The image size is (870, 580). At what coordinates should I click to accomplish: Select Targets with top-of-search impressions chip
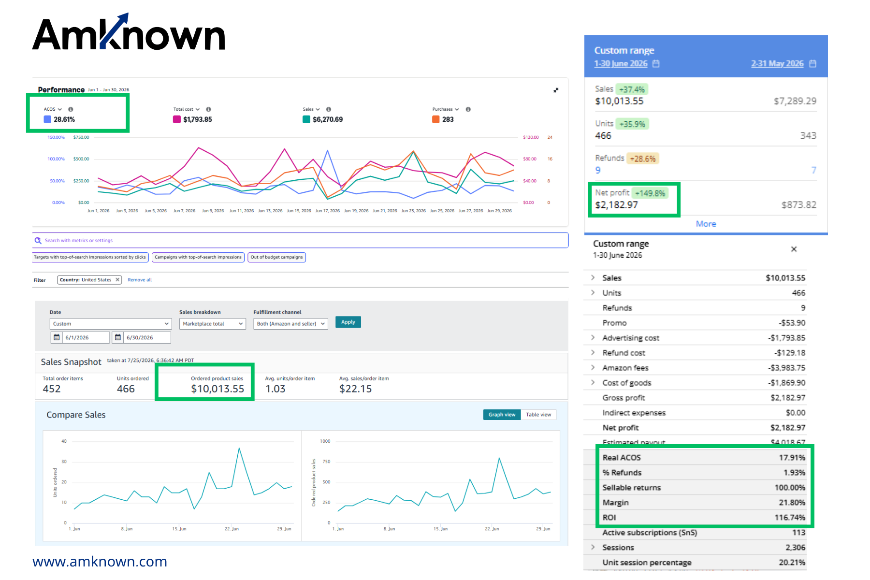[x=90, y=257]
